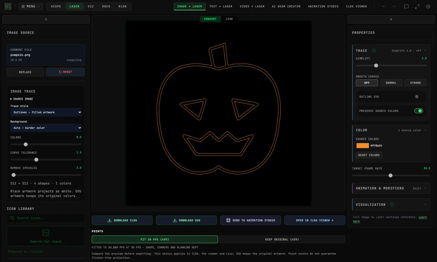The height and width of the screenshot is (262, 437).
Task: Set Smooth Curves to Off
Action: tap(367, 83)
